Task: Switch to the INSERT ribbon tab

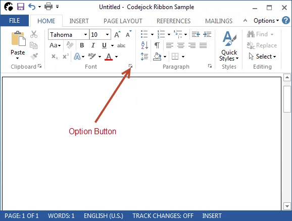Action: 79,21
